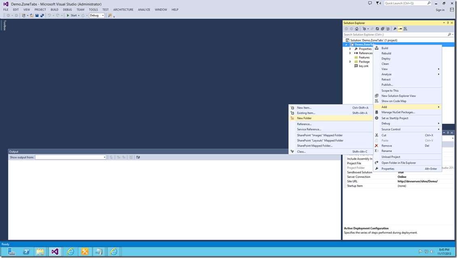Toggle Preview Selected Items button

[x=400, y=29]
